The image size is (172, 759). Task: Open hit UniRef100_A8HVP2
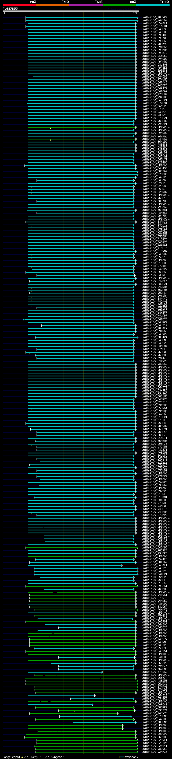154,18
